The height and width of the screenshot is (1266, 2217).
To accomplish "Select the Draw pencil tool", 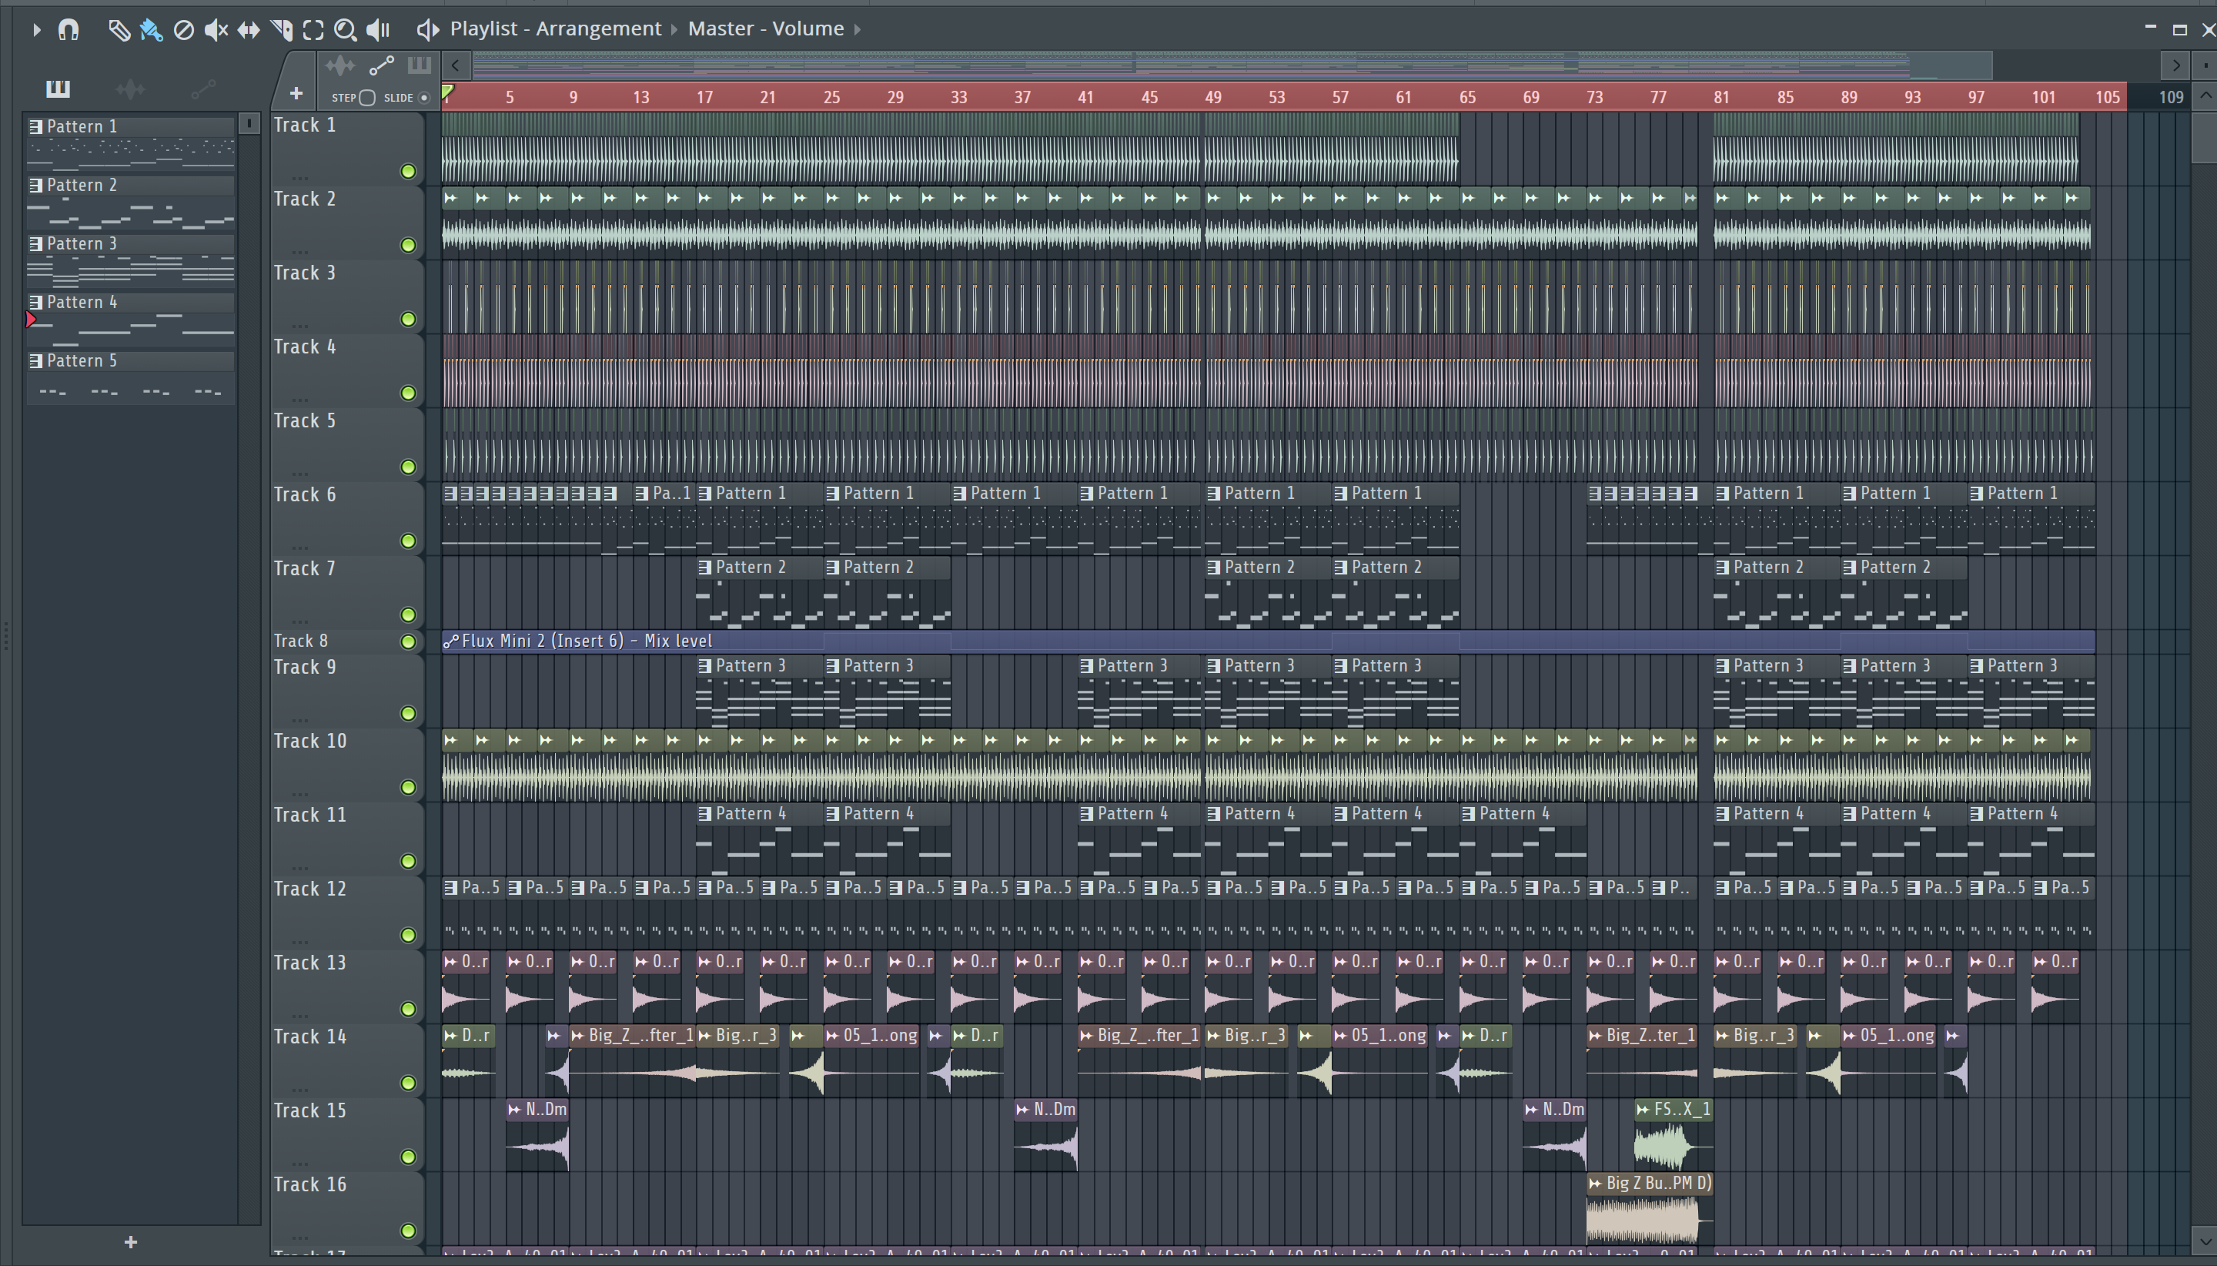I will (x=119, y=29).
